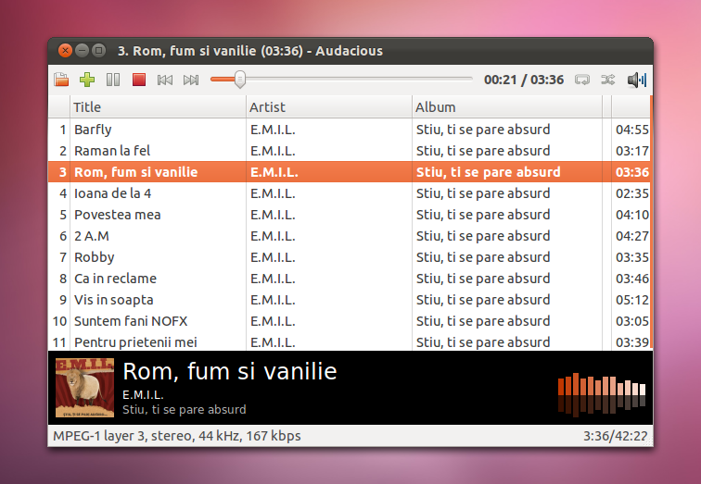The width and height of the screenshot is (701, 484).
Task: Select the track Barfly
Action: [349, 130]
